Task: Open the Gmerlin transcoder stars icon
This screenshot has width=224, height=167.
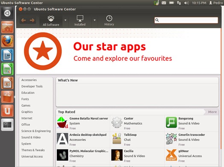Action: (x=171, y=139)
